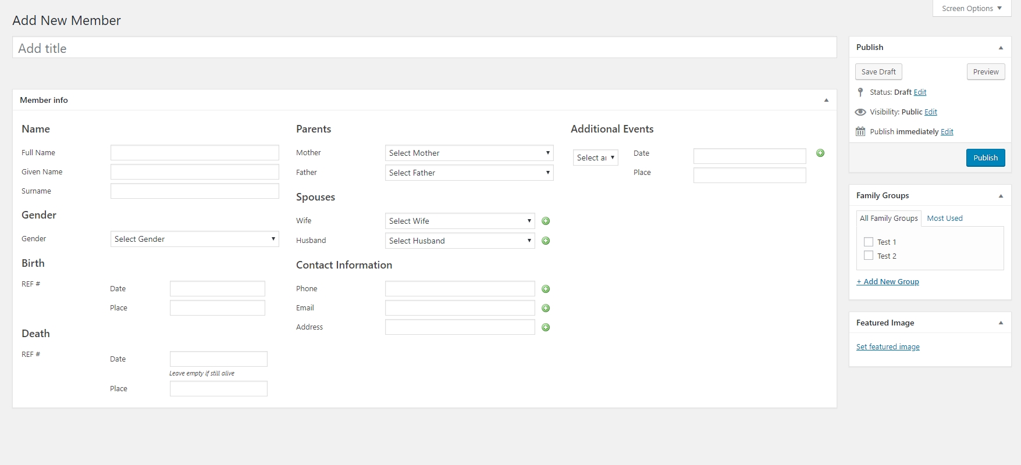Switch to the Most Used tab
This screenshot has height=465, width=1021.
pyautogui.click(x=944, y=219)
